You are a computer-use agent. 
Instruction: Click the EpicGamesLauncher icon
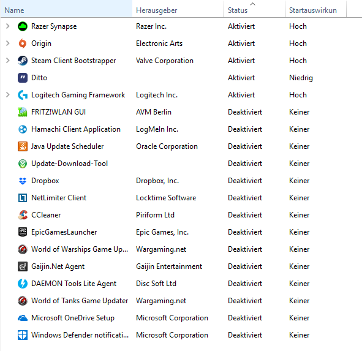[23, 232]
